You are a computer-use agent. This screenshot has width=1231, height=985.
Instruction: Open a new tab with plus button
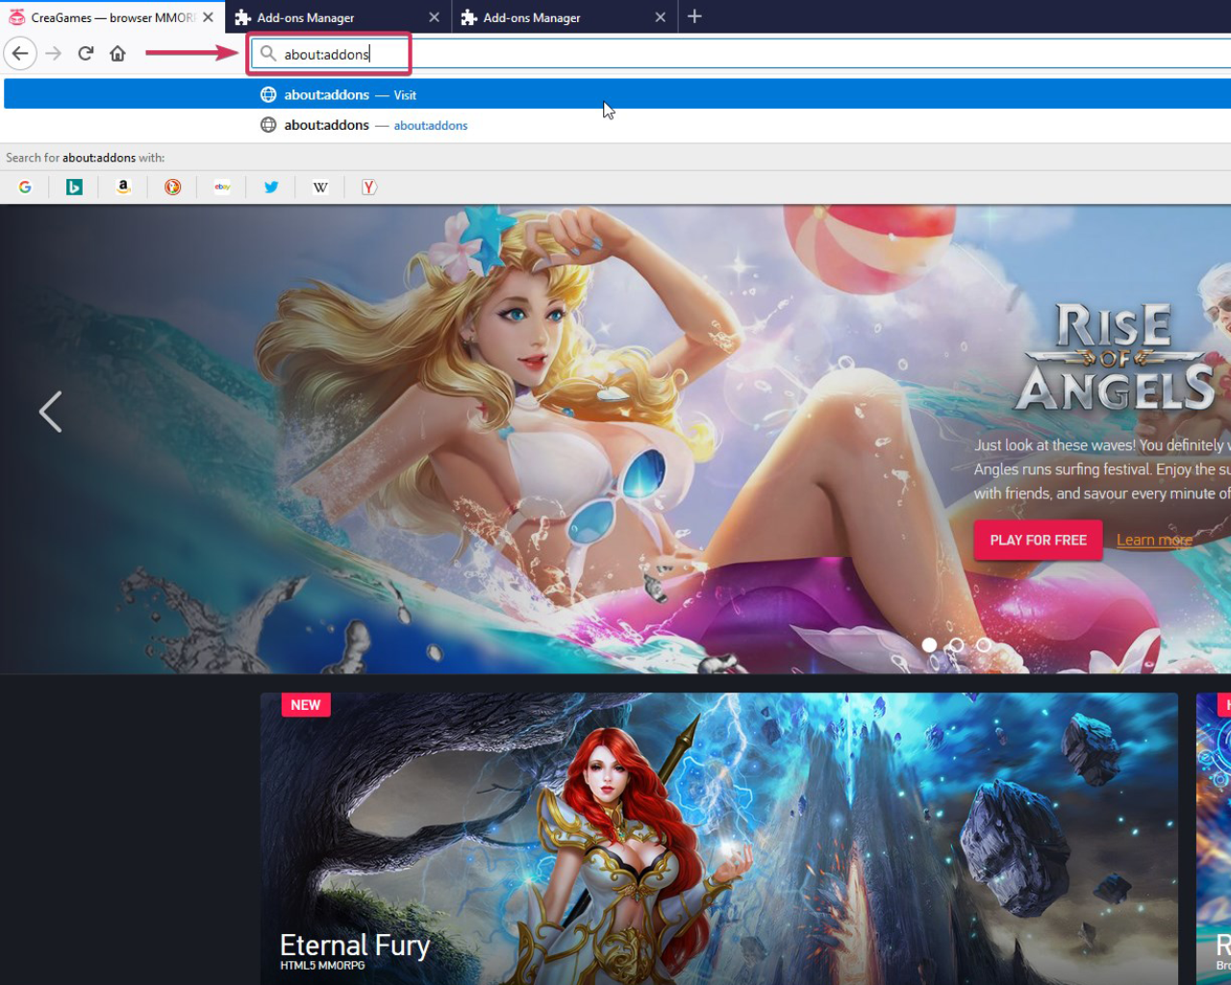pos(694,16)
